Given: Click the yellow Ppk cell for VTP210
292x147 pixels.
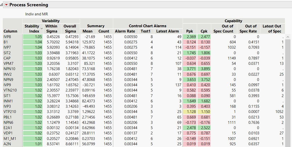Looking at the screenshot, I should point(189,111).
